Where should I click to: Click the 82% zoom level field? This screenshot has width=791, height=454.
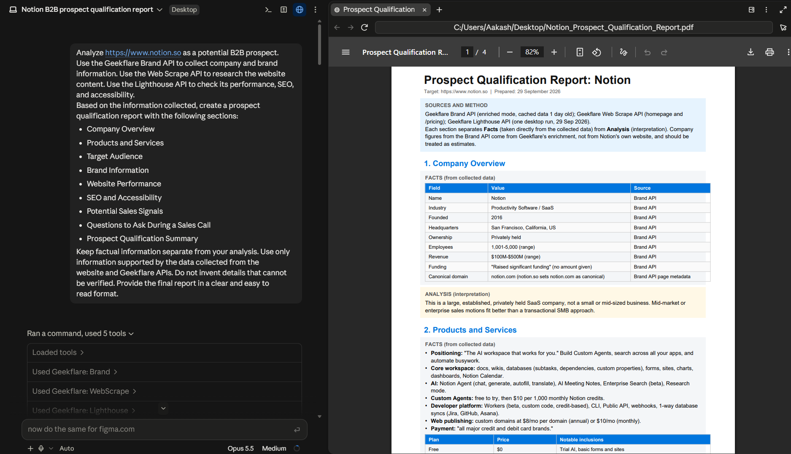point(532,52)
